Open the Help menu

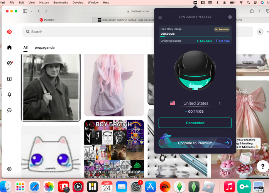(x=106, y=3)
